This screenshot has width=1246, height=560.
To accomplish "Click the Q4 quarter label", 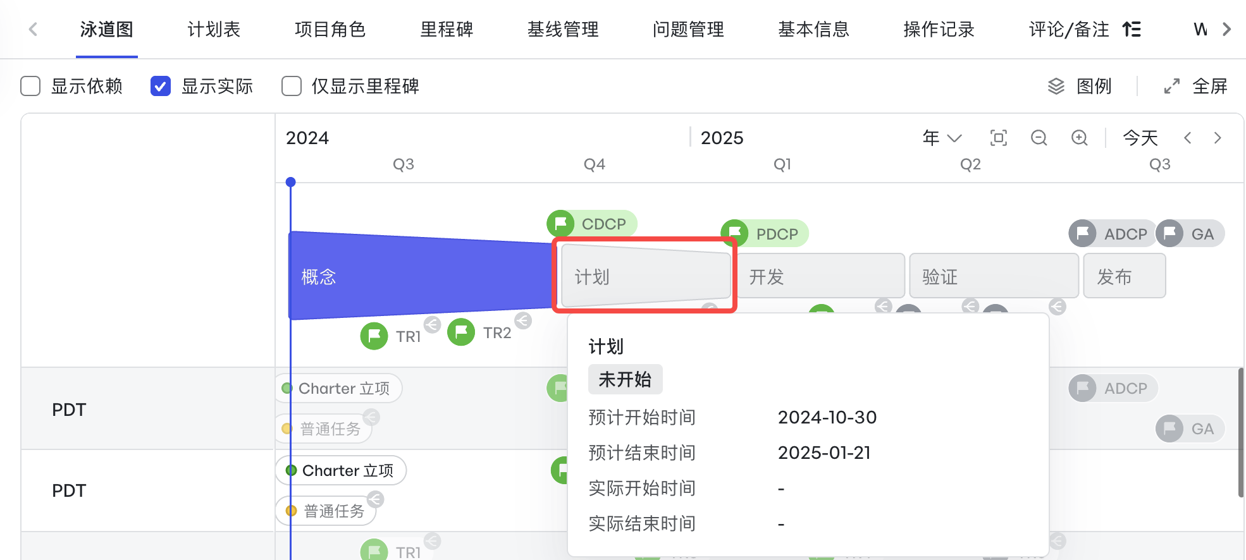I will tap(595, 164).
